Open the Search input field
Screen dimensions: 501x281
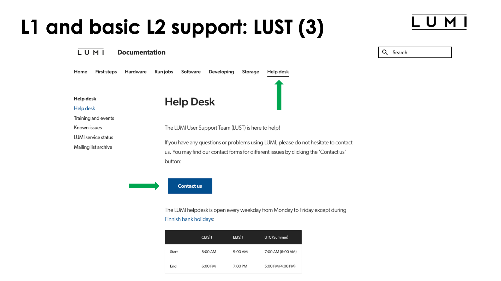(415, 53)
